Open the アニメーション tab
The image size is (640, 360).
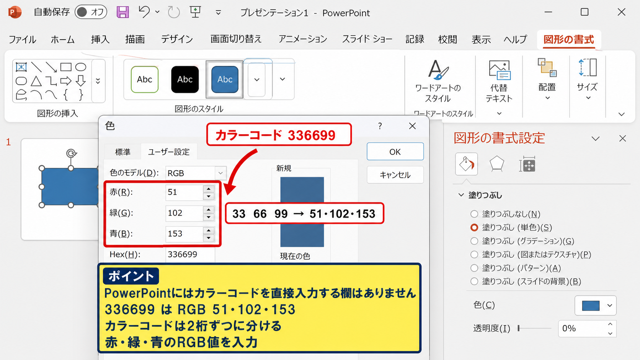[x=303, y=39]
